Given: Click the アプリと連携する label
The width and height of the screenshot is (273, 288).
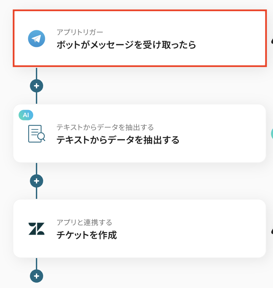Looking at the screenshot, I should (x=84, y=222).
